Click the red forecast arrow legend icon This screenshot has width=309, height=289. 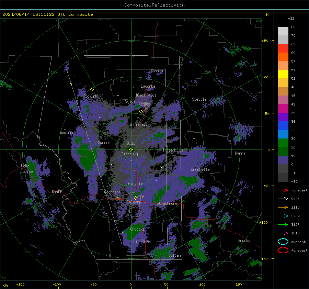click(x=283, y=190)
